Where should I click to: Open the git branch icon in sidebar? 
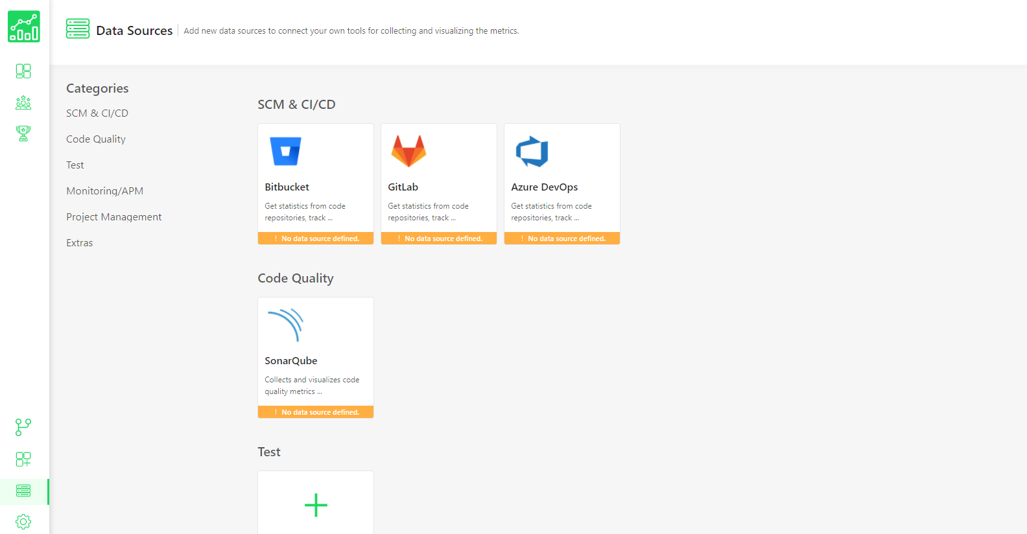coord(23,427)
